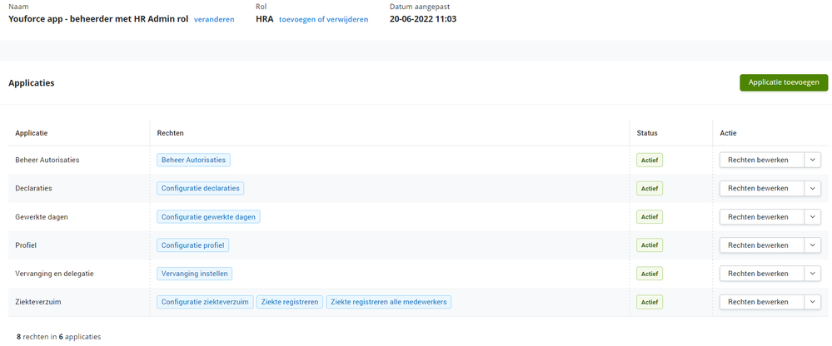Click the Applicatie toevoegen button

coord(784,82)
